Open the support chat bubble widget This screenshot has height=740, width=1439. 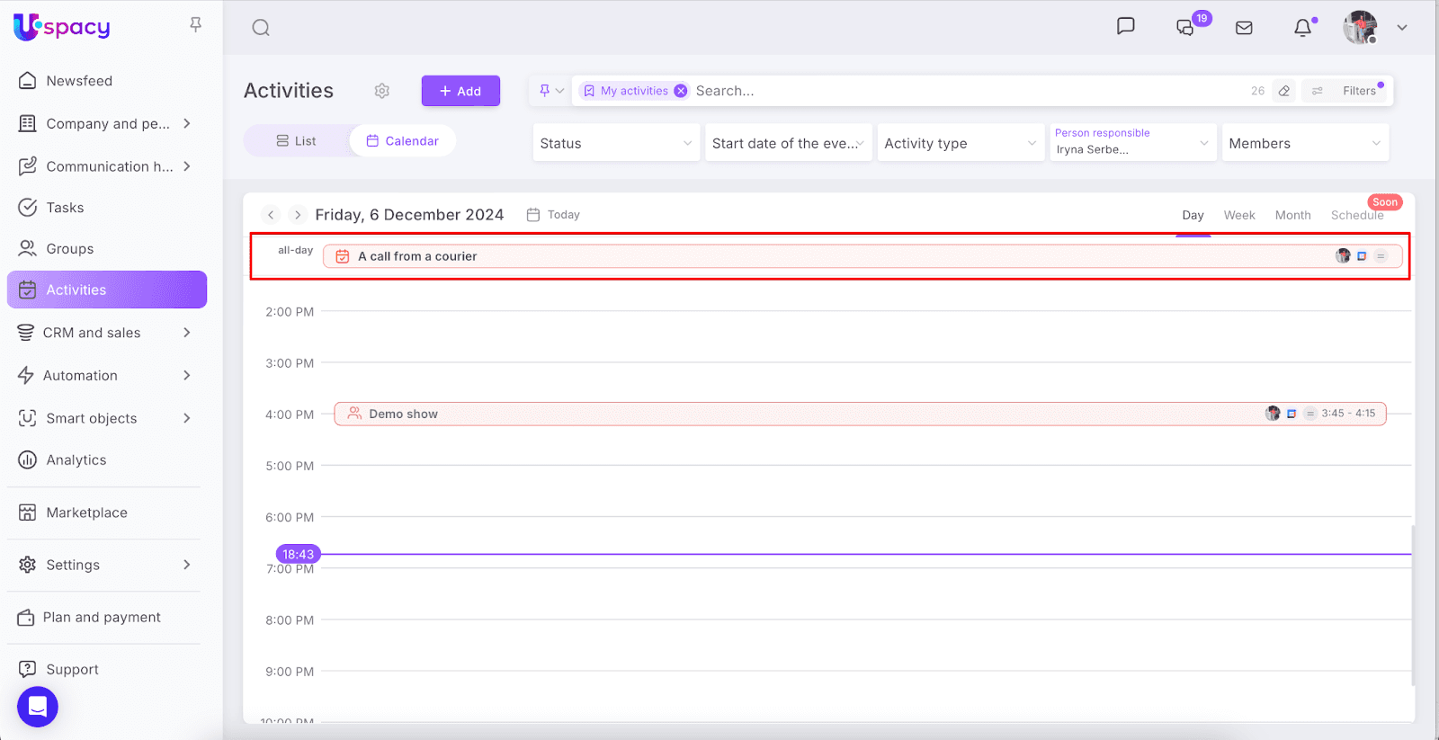38,707
